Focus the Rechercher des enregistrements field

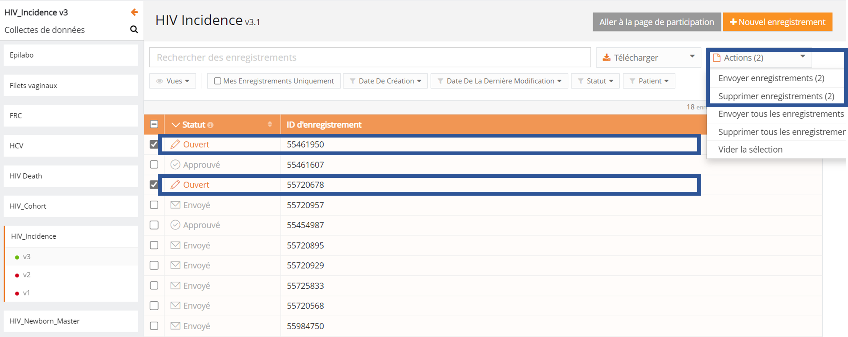click(x=369, y=58)
